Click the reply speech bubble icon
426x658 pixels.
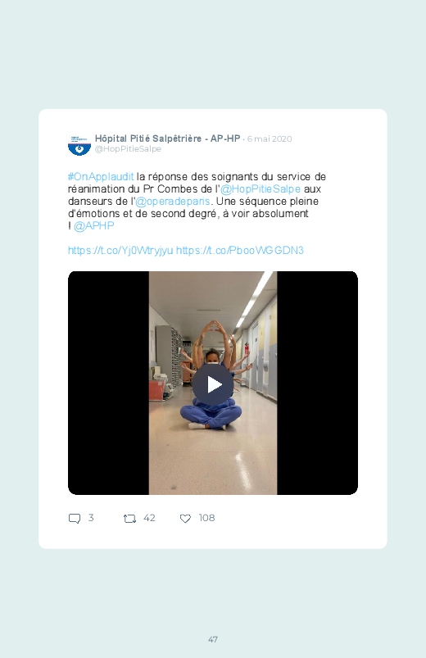tap(75, 518)
